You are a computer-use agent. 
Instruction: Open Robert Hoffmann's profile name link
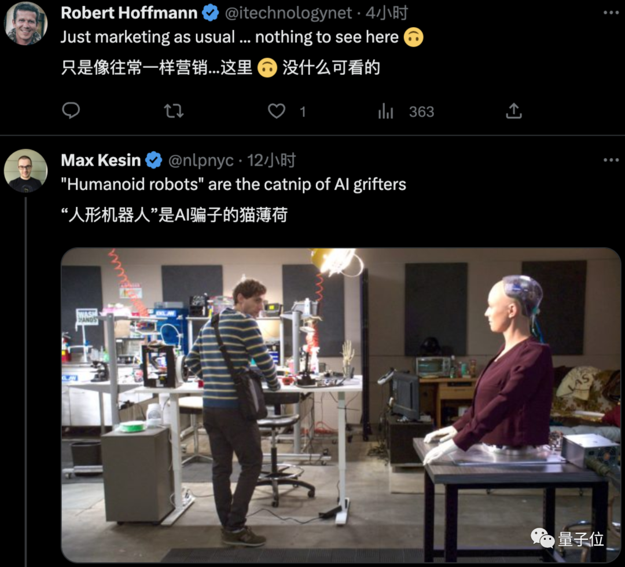(x=130, y=13)
